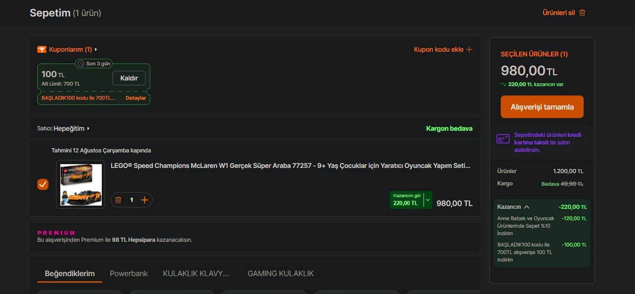The image size is (635, 294).
Task: Click the -100,00 TL coupon discount amount
Action: (574, 245)
